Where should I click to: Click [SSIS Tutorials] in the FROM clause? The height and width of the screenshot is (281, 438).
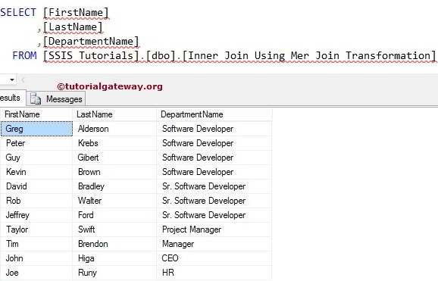(91, 55)
